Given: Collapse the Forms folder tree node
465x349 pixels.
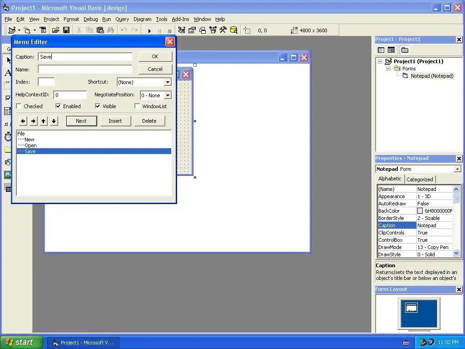Looking at the screenshot, I should [388, 69].
